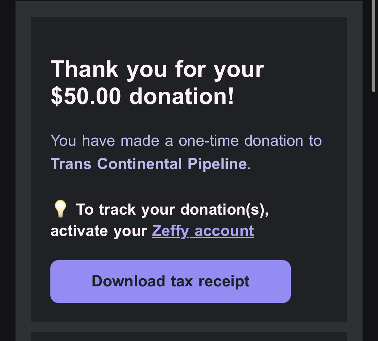This screenshot has width=378, height=341.
Task: Click the word "Pipeline" in the organization name
Action: 217,164
